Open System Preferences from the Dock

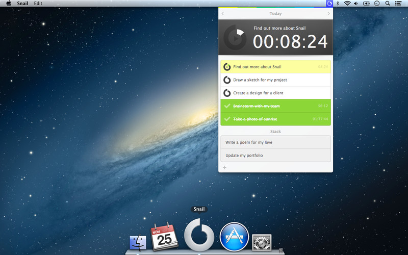click(262, 243)
